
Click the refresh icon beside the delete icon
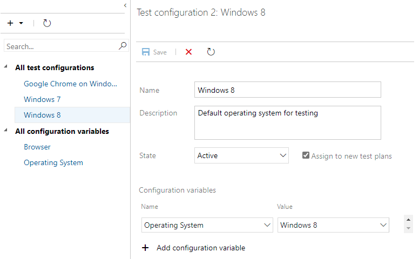211,52
